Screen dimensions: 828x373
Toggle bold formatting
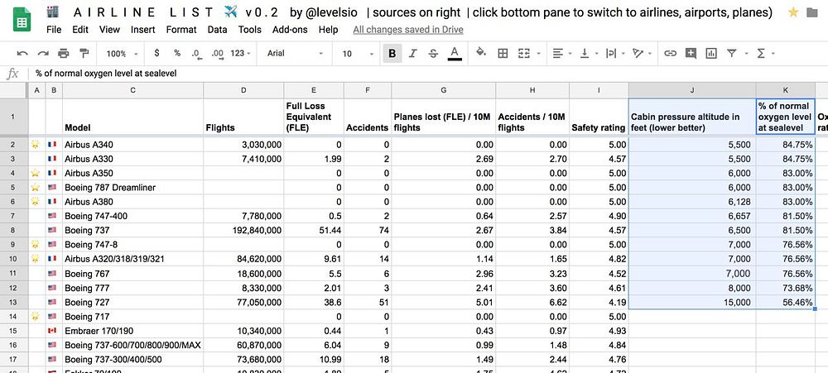coord(392,53)
